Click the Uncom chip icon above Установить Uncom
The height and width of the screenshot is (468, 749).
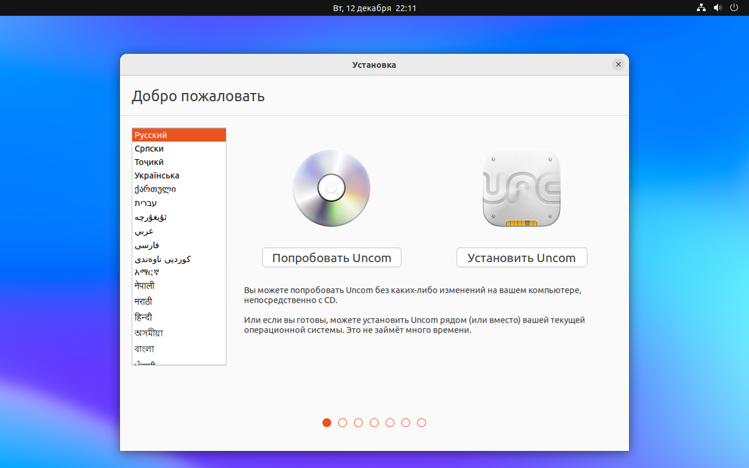tap(522, 188)
